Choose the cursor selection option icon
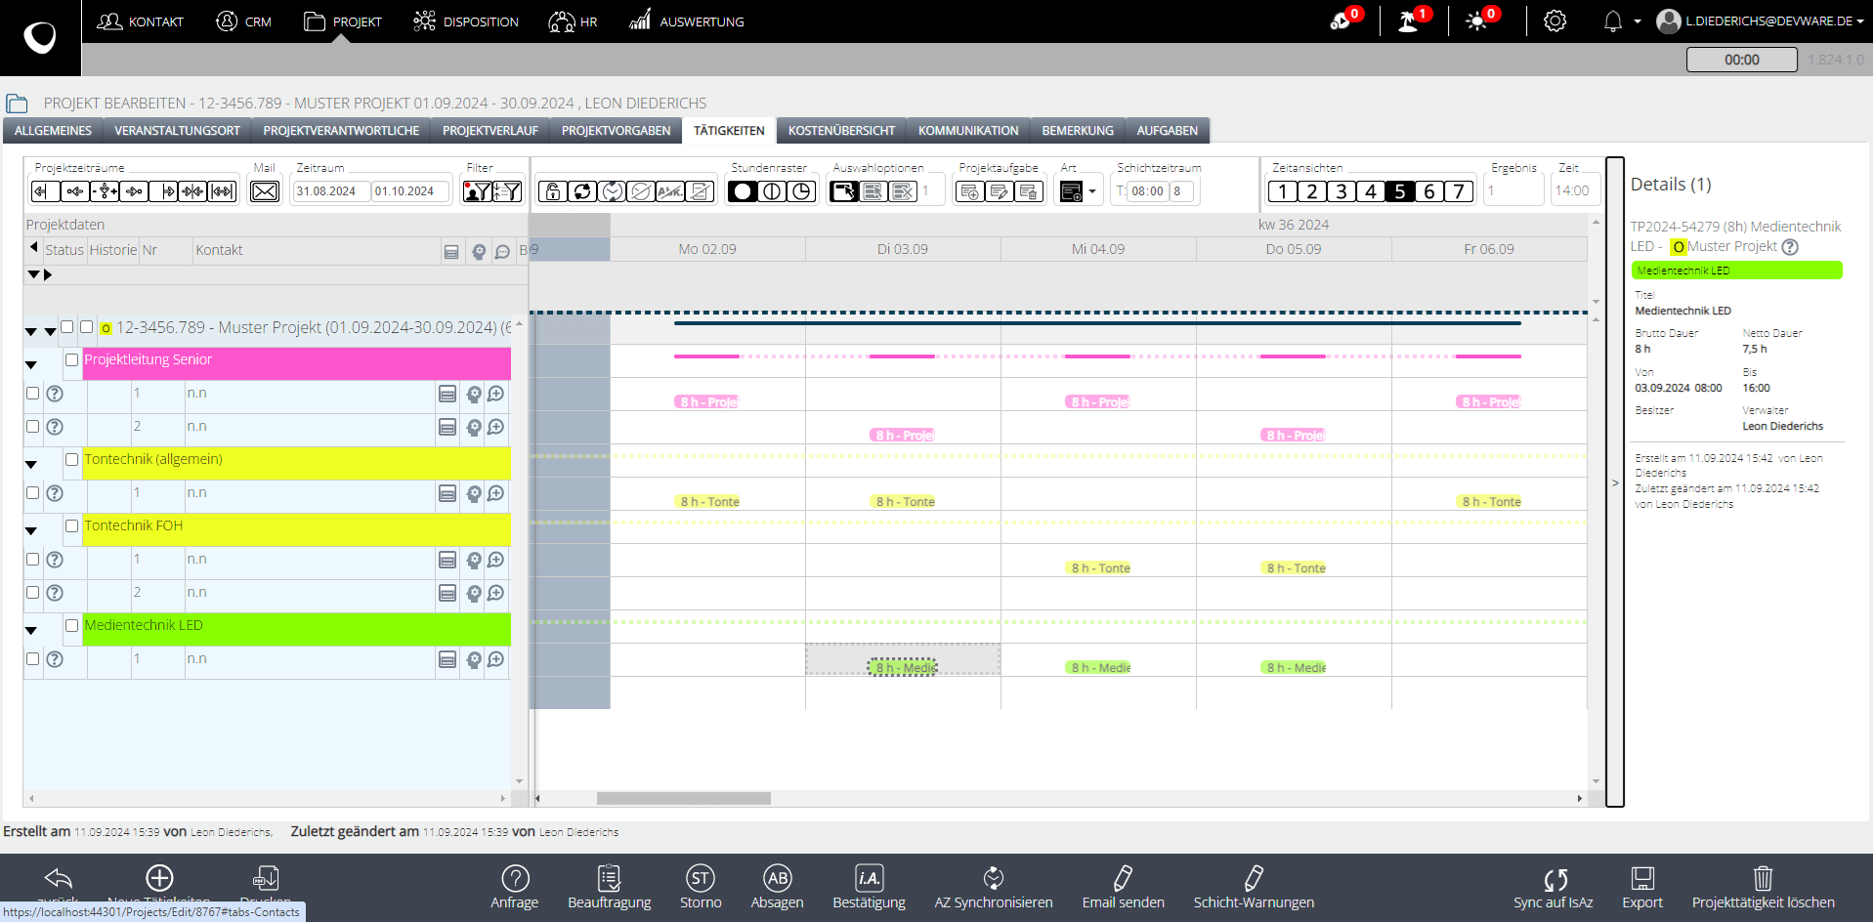 (844, 191)
